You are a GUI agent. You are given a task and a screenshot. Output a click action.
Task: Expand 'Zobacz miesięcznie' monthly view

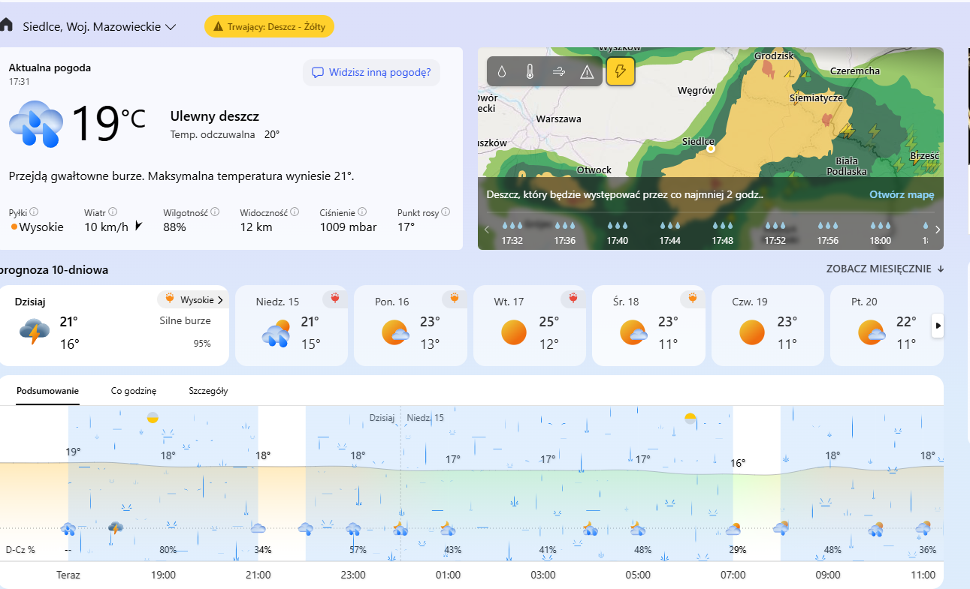885,269
